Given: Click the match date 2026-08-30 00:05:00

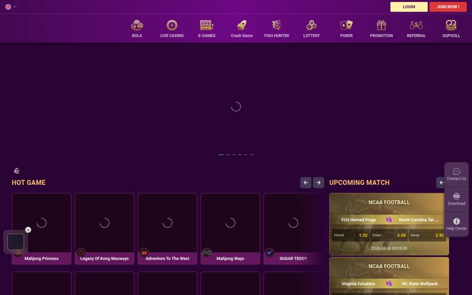Looking at the screenshot, I should pos(389,248).
